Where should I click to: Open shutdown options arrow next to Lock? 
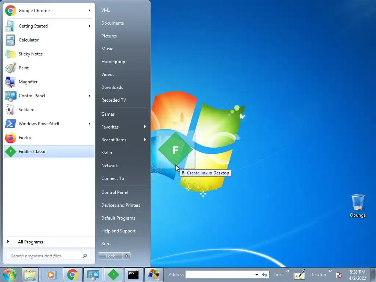coord(127,256)
